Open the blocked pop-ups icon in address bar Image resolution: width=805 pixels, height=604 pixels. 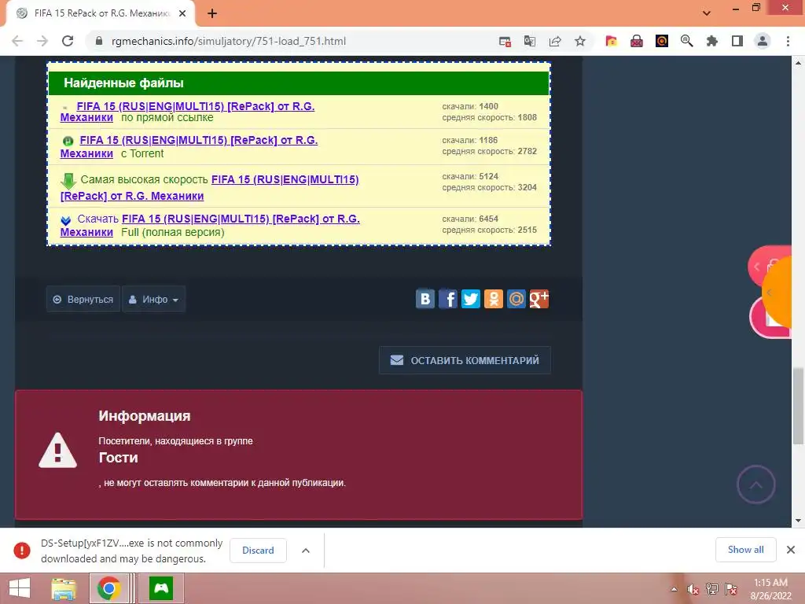(x=505, y=41)
